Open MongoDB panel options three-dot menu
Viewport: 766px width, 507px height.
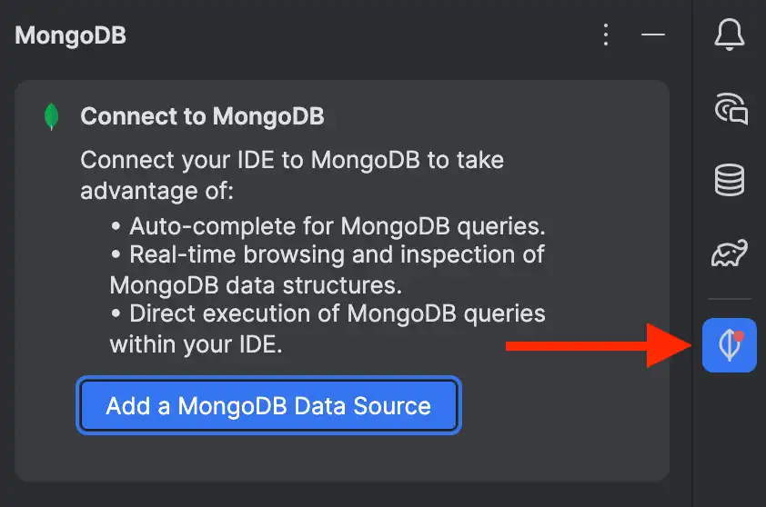pyautogui.click(x=606, y=35)
